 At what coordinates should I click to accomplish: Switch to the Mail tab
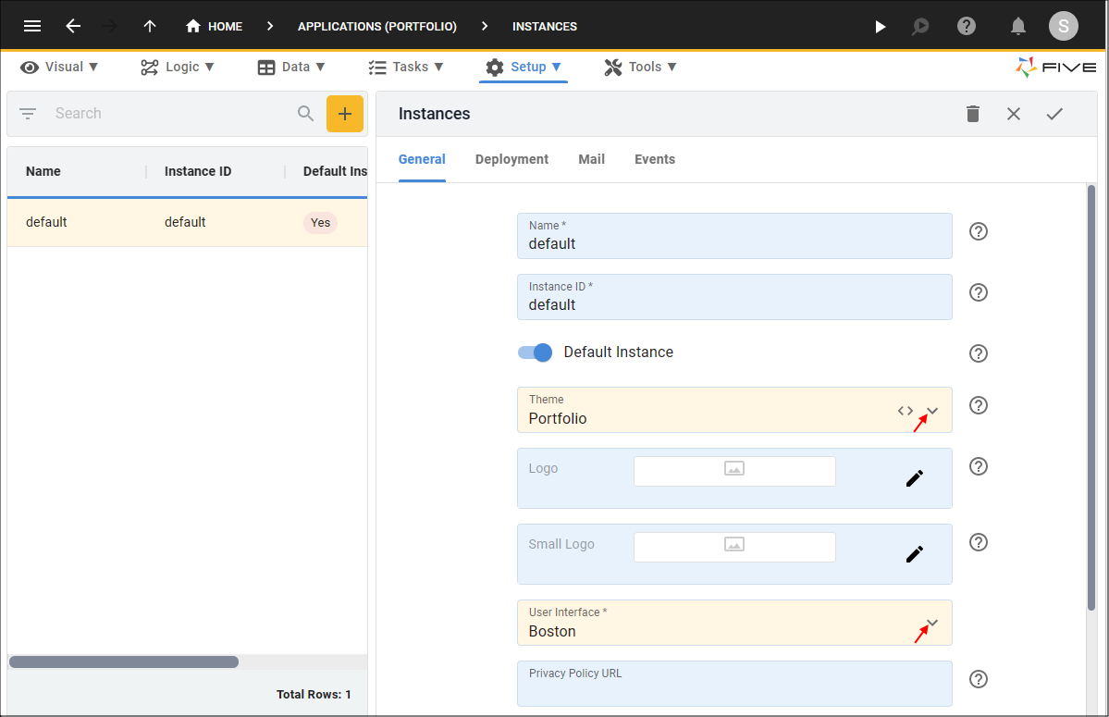pos(591,160)
